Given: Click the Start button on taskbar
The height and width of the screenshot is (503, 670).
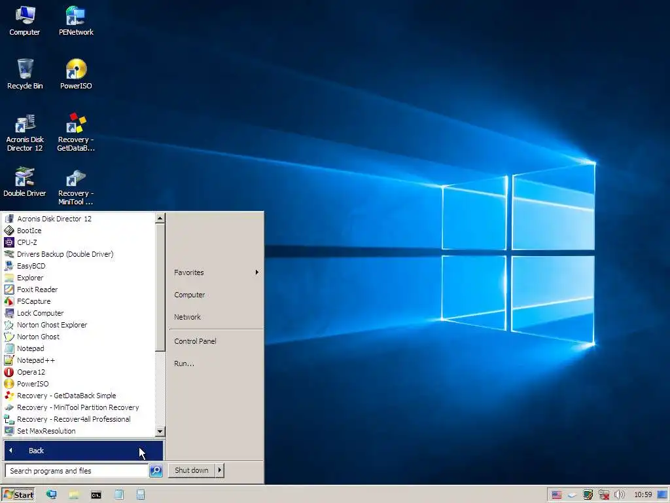Looking at the screenshot, I should (x=18, y=495).
